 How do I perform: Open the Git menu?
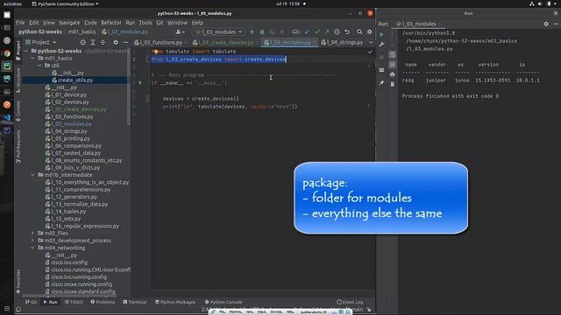pyautogui.click(x=160, y=23)
